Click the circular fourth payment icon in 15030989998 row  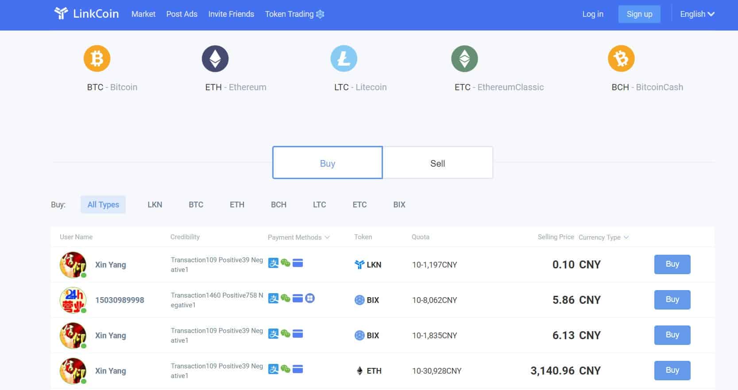[x=310, y=298]
